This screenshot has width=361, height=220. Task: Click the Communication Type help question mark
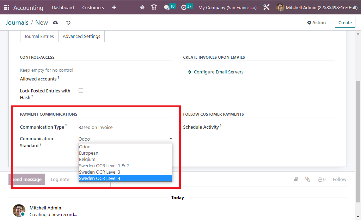coord(66,125)
